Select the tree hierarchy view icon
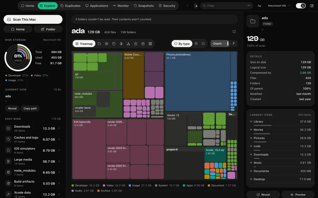Image resolution: width=318 pixels, height=198 pixels. [x=128, y=44]
